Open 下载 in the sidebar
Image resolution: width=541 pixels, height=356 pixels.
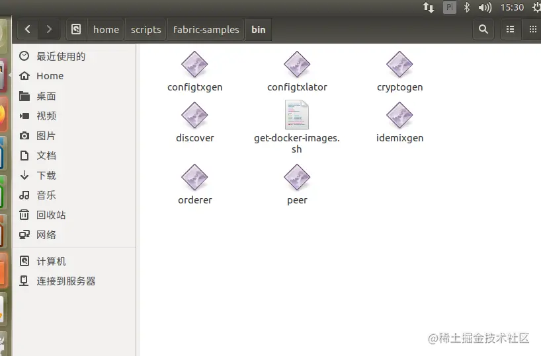(x=75, y=175)
